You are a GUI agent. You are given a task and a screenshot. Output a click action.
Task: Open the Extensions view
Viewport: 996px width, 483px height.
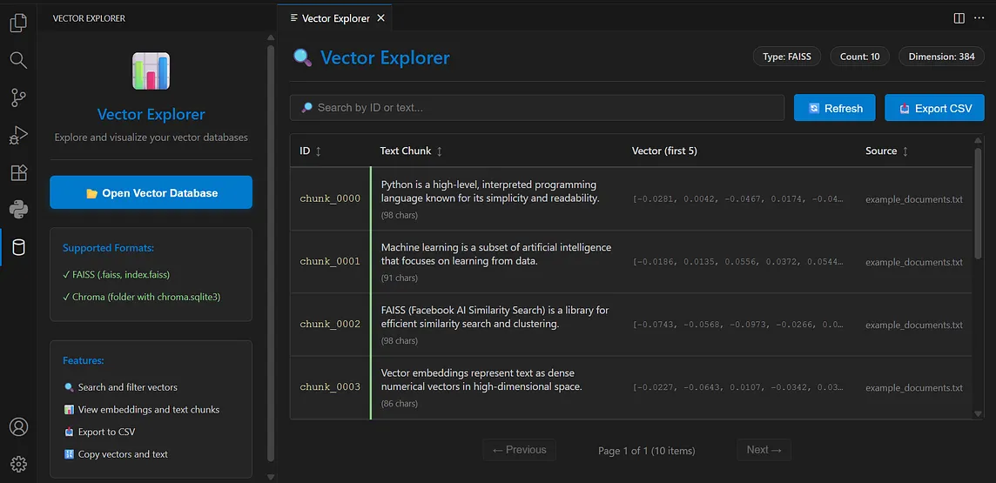click(18, 172)
